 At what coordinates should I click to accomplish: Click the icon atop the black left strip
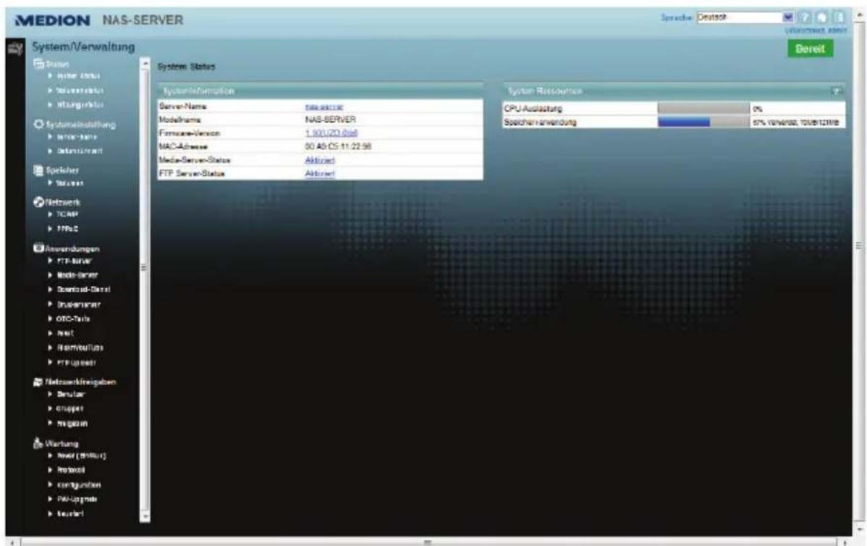(x=15, y=49)
